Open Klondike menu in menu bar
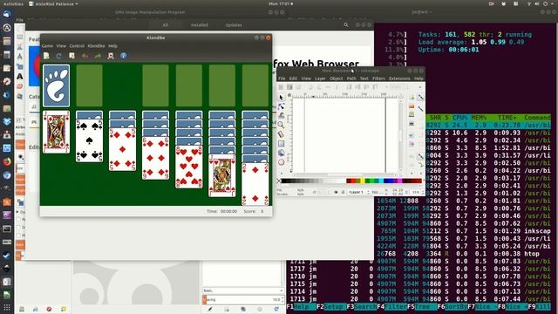Screen dimensions: 558x314 coord(96,46)
